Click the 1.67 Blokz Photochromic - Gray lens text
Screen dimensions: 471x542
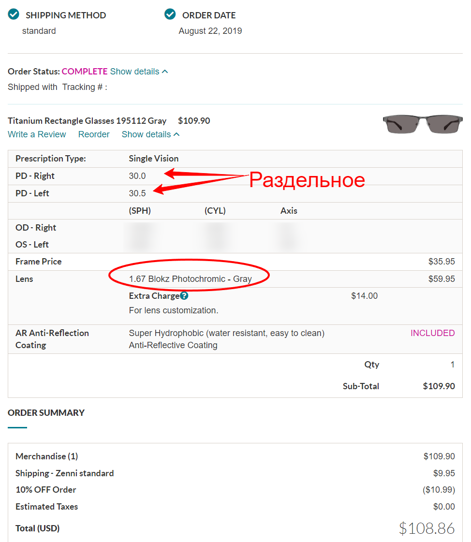[190, 279]
